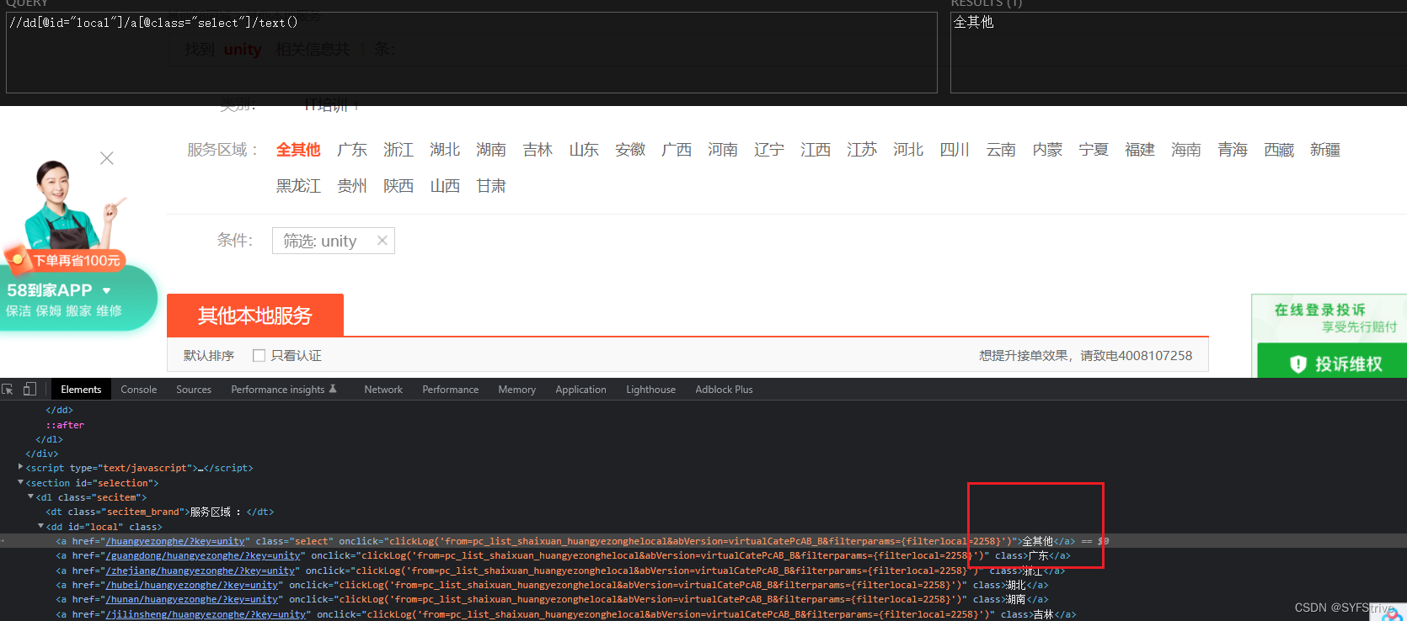Collapse the dl class="secitem" node
1407x621 pixels.
coord(31,496)
